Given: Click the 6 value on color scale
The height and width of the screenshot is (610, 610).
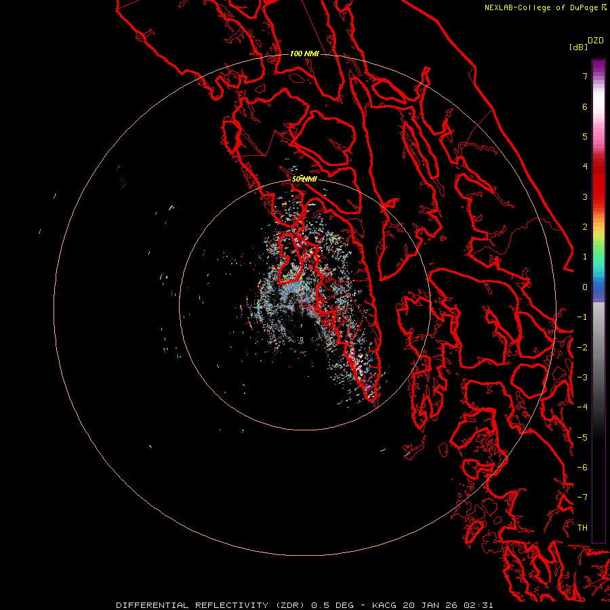Looking at the screenshot, I should 585,106.
